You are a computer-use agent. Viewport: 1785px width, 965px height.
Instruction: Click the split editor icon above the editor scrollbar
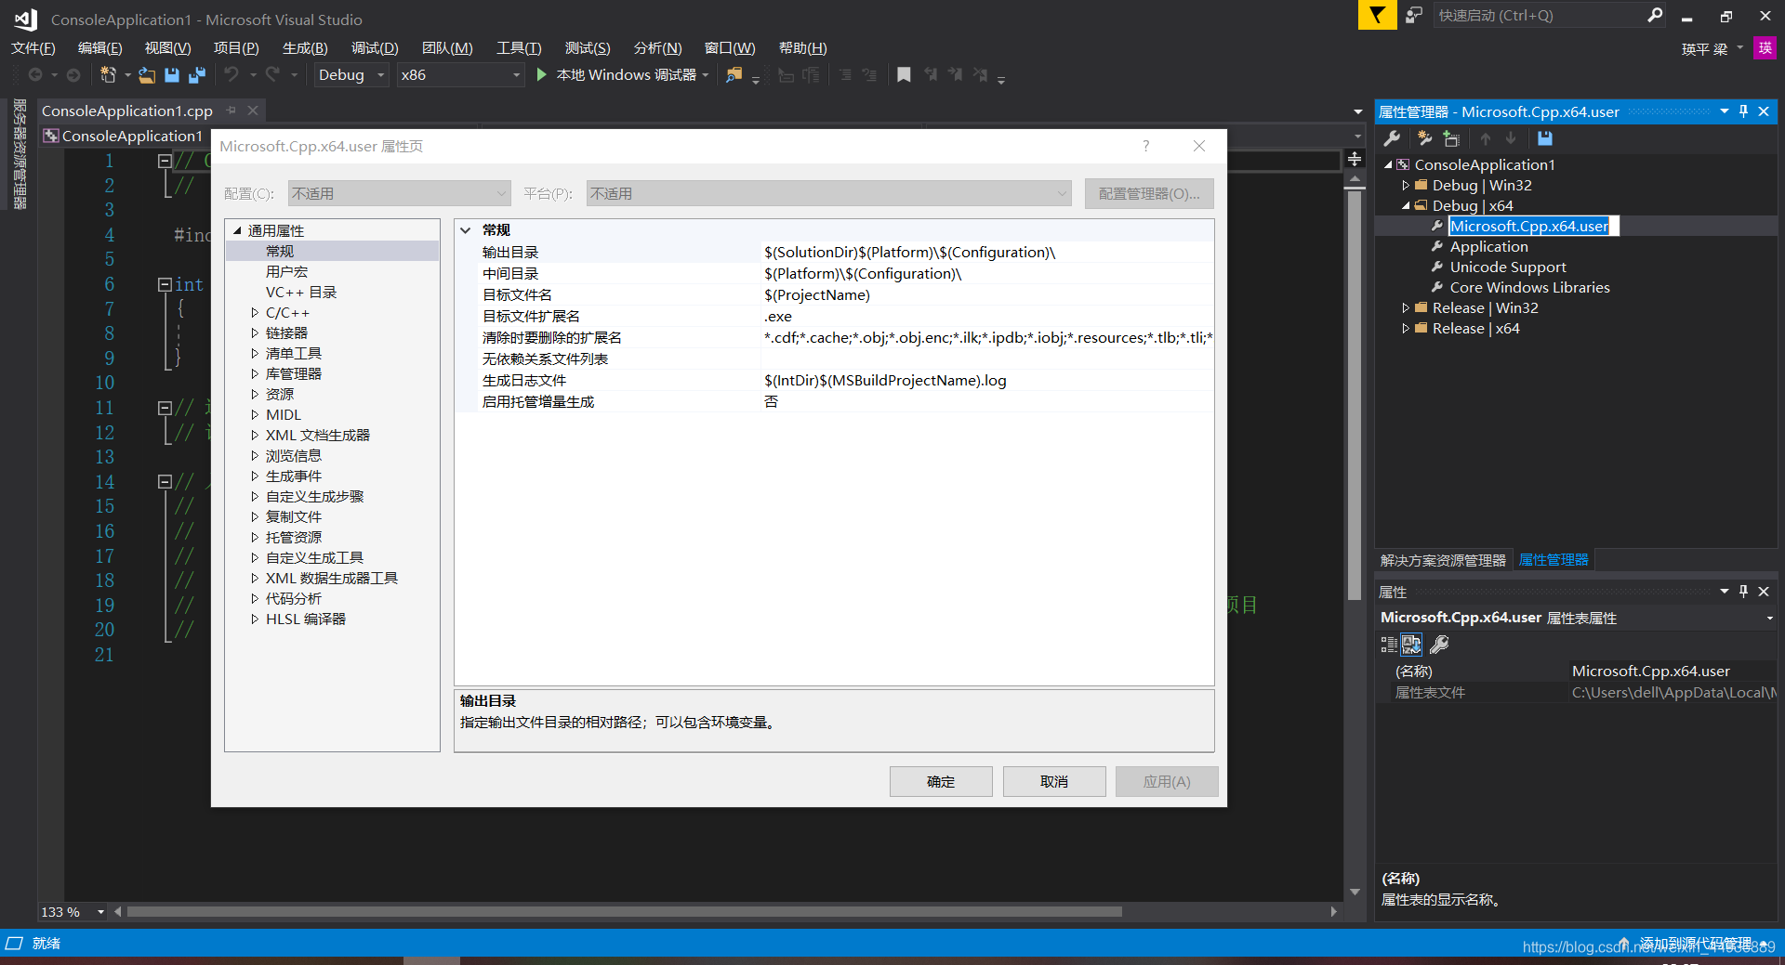point(1355,159)
